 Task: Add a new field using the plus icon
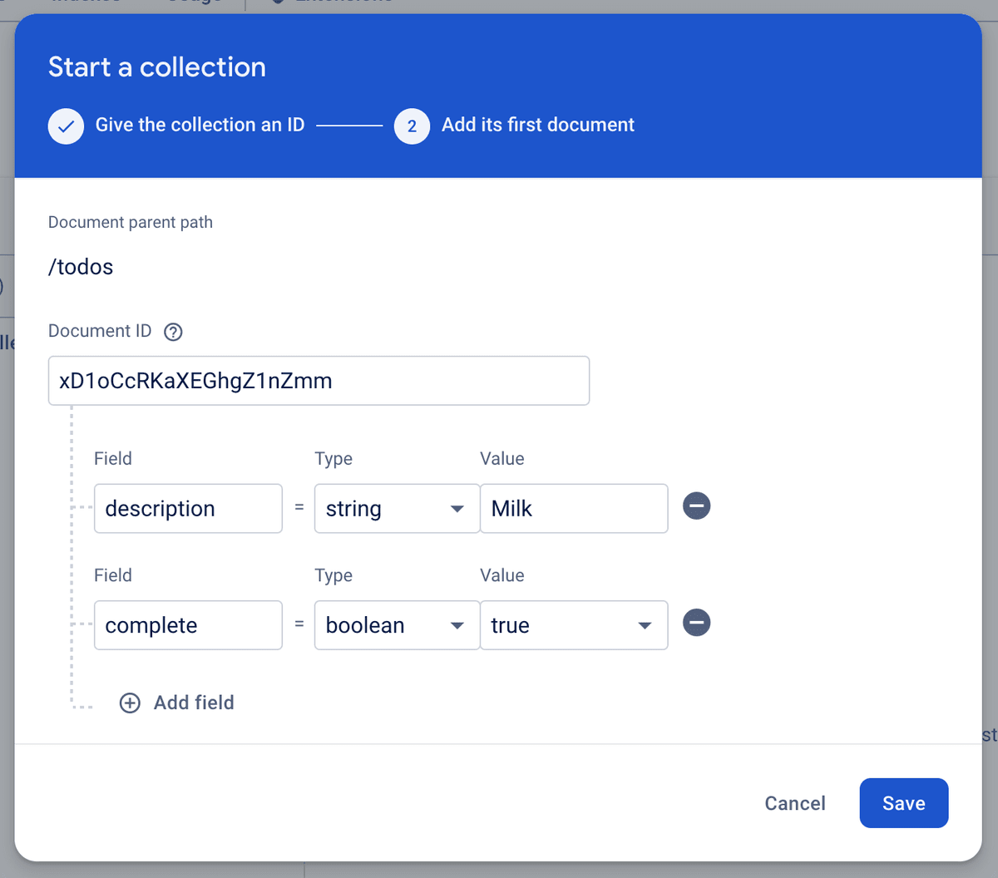(129, 703)
